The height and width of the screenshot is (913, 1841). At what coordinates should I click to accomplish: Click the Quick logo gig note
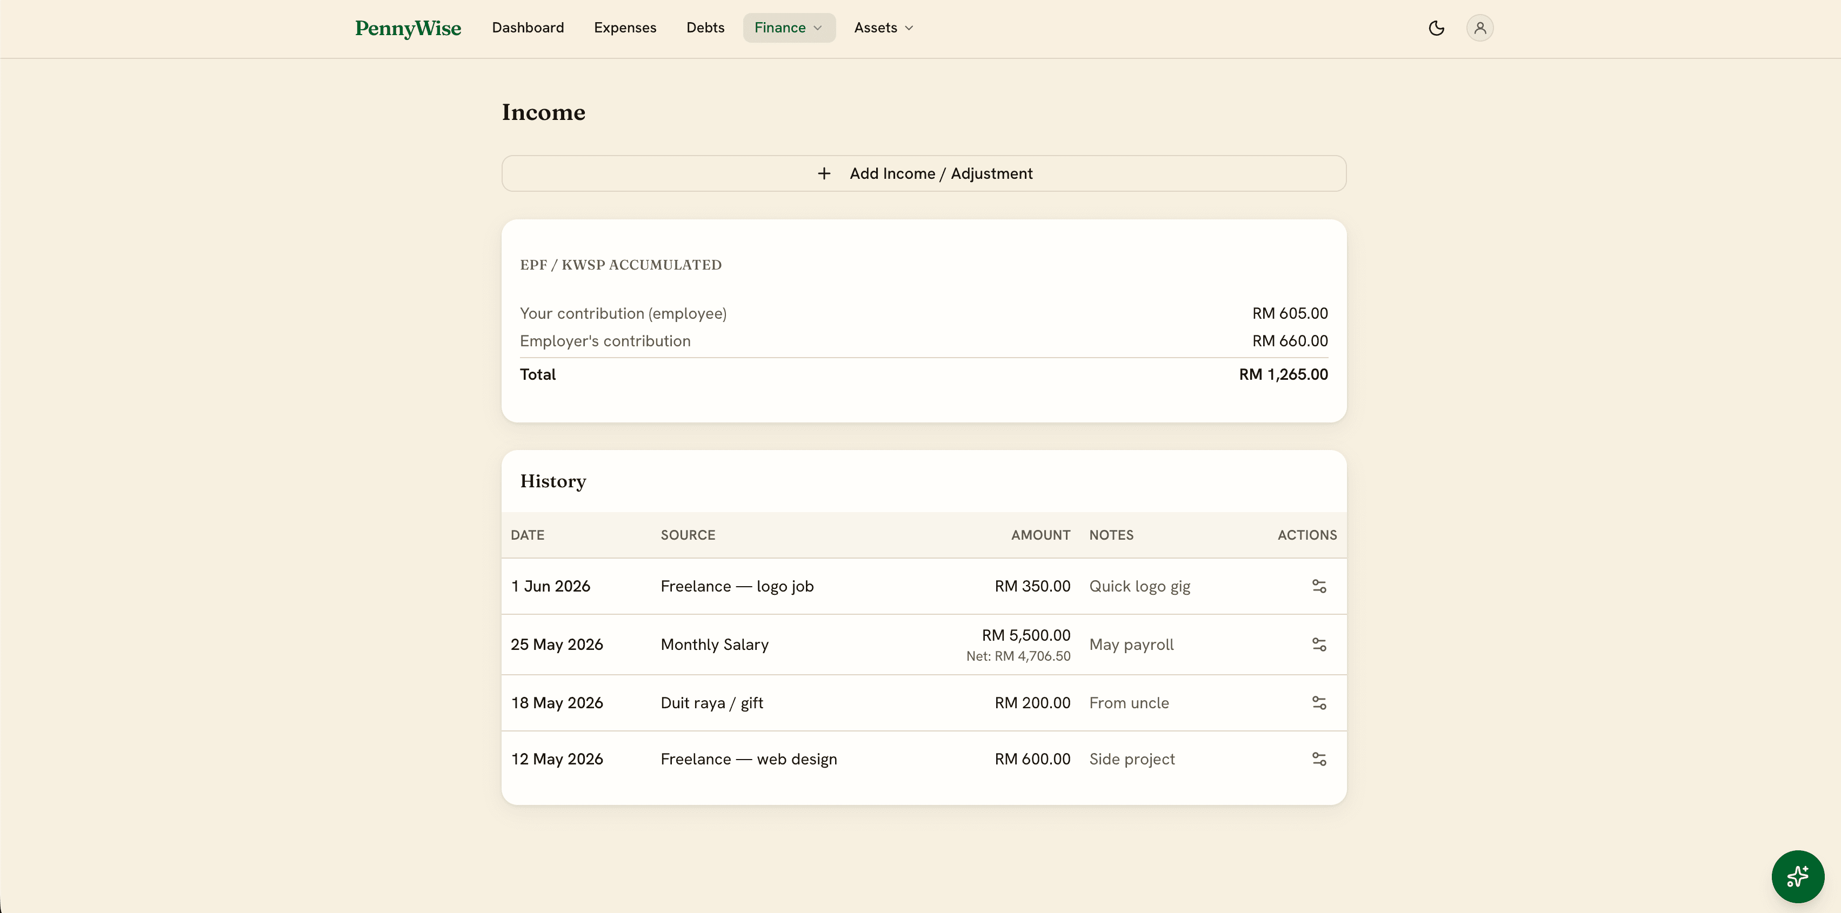tap(1140, 586)
